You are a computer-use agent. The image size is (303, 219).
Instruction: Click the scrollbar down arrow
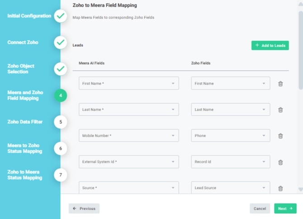[x=300, y=190]
